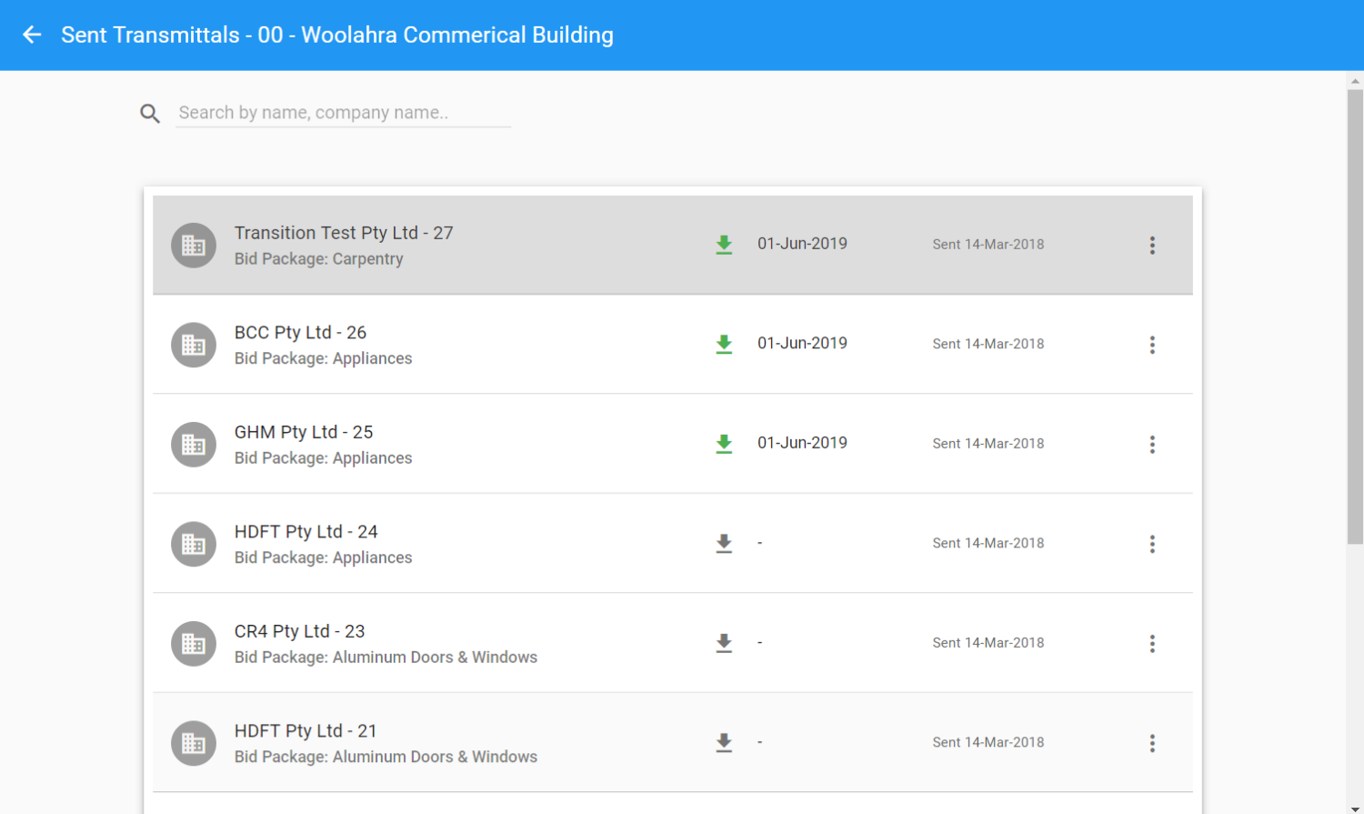Image resolution: width=1364 pixels, height=814 pixels.
Task: Open the overflow menu on GHM Pty Ltd row
Action: (1152, 444)
